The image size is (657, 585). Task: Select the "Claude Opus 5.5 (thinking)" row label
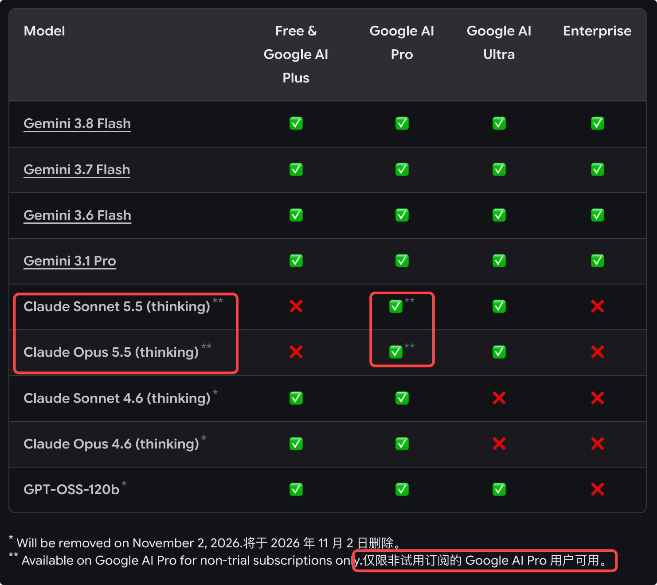pos(111,352)
